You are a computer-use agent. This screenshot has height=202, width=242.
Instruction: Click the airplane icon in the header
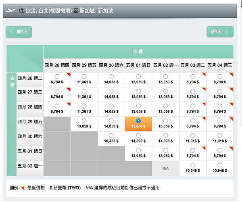10,10
